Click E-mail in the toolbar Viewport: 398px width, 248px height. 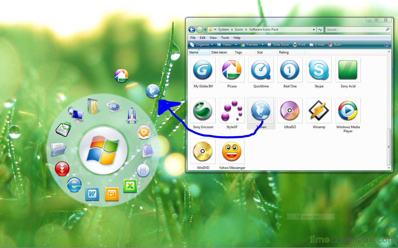point(317,45)
